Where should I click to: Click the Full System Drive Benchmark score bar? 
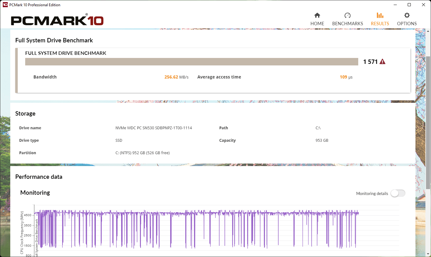(x=192, y=62)
